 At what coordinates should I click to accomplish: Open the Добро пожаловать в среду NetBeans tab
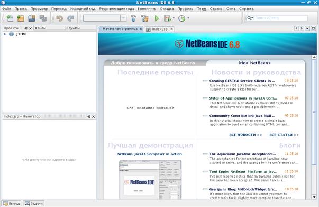[152, 63]
